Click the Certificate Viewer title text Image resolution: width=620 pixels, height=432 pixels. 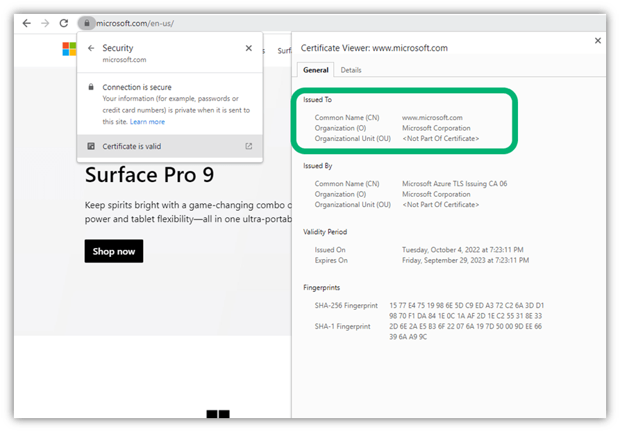click(374, 48)
